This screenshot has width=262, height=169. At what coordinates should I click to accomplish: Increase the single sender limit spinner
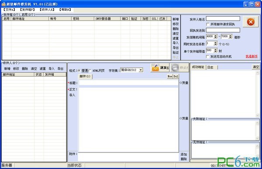[216, 49]
